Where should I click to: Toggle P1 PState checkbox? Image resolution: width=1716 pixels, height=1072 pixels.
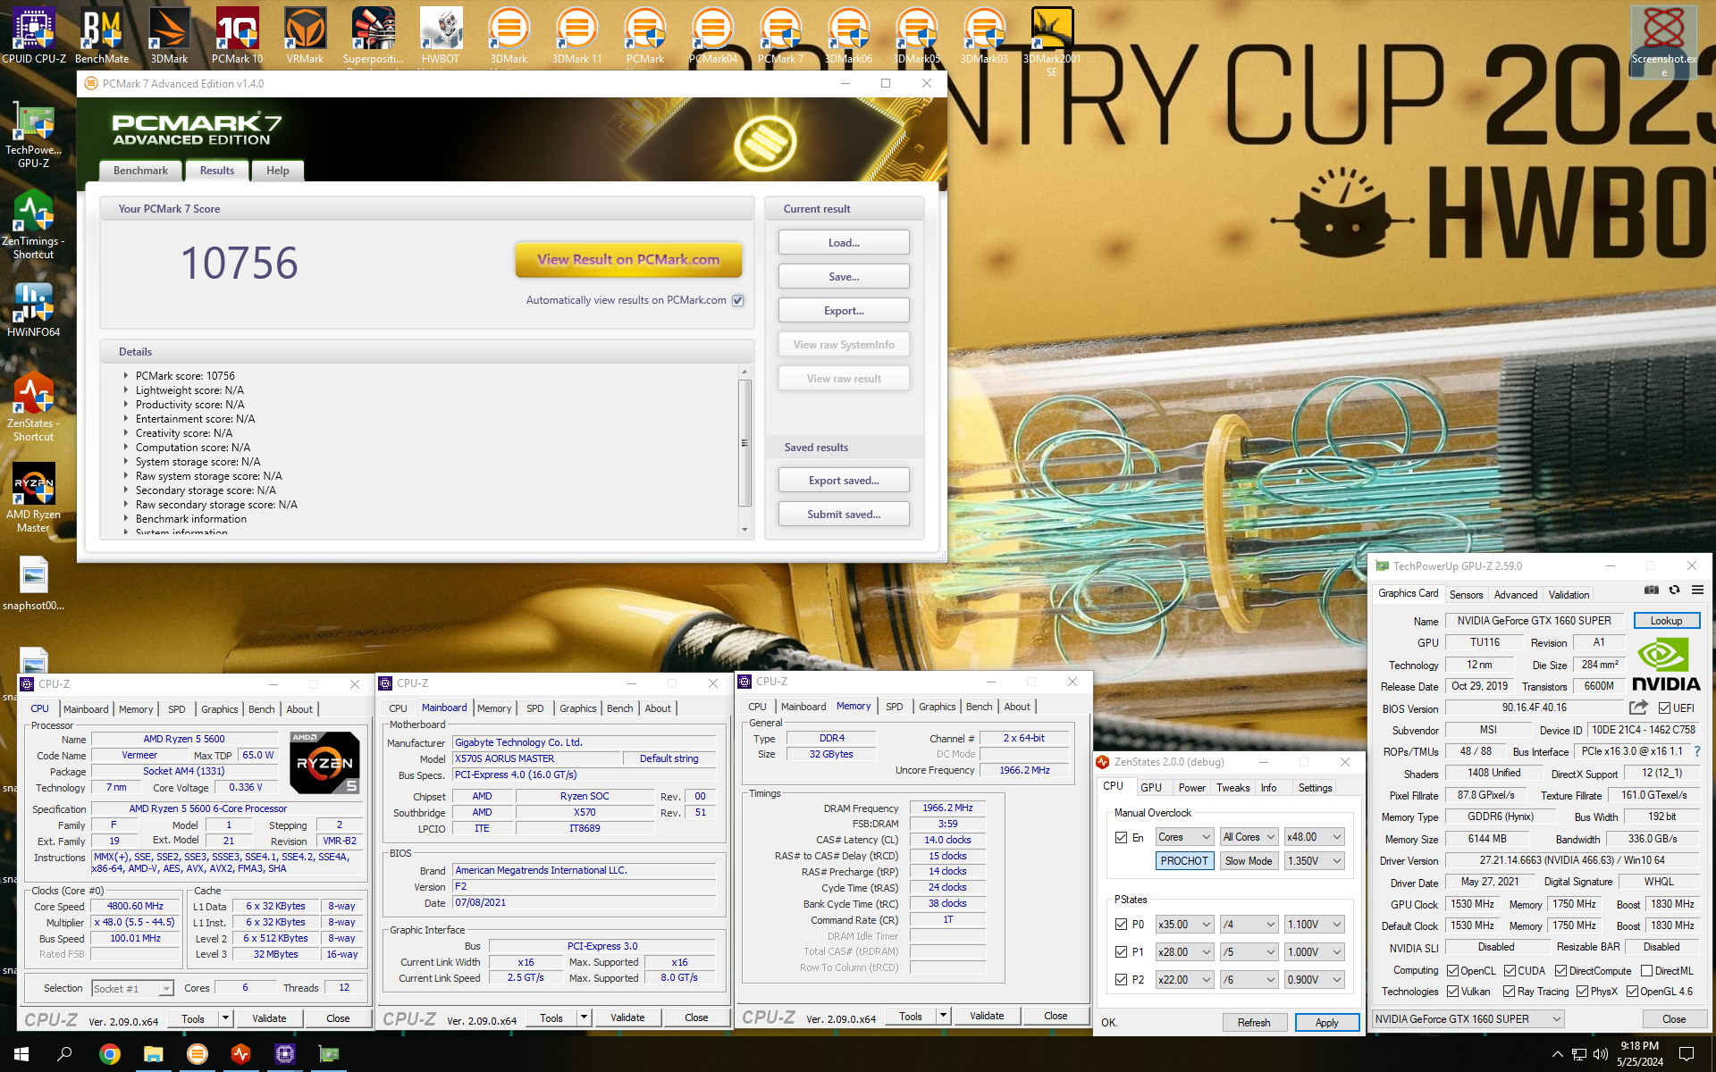(1121, 952)
